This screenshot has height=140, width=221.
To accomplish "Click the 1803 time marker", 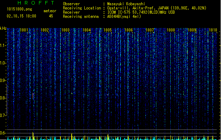I will [x=66, y=30].
